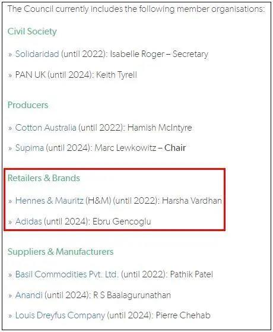273x332 pixels.
Task: Click the Retailers & Brands heading
Action: pyautogui.click(x=44, y=178)
